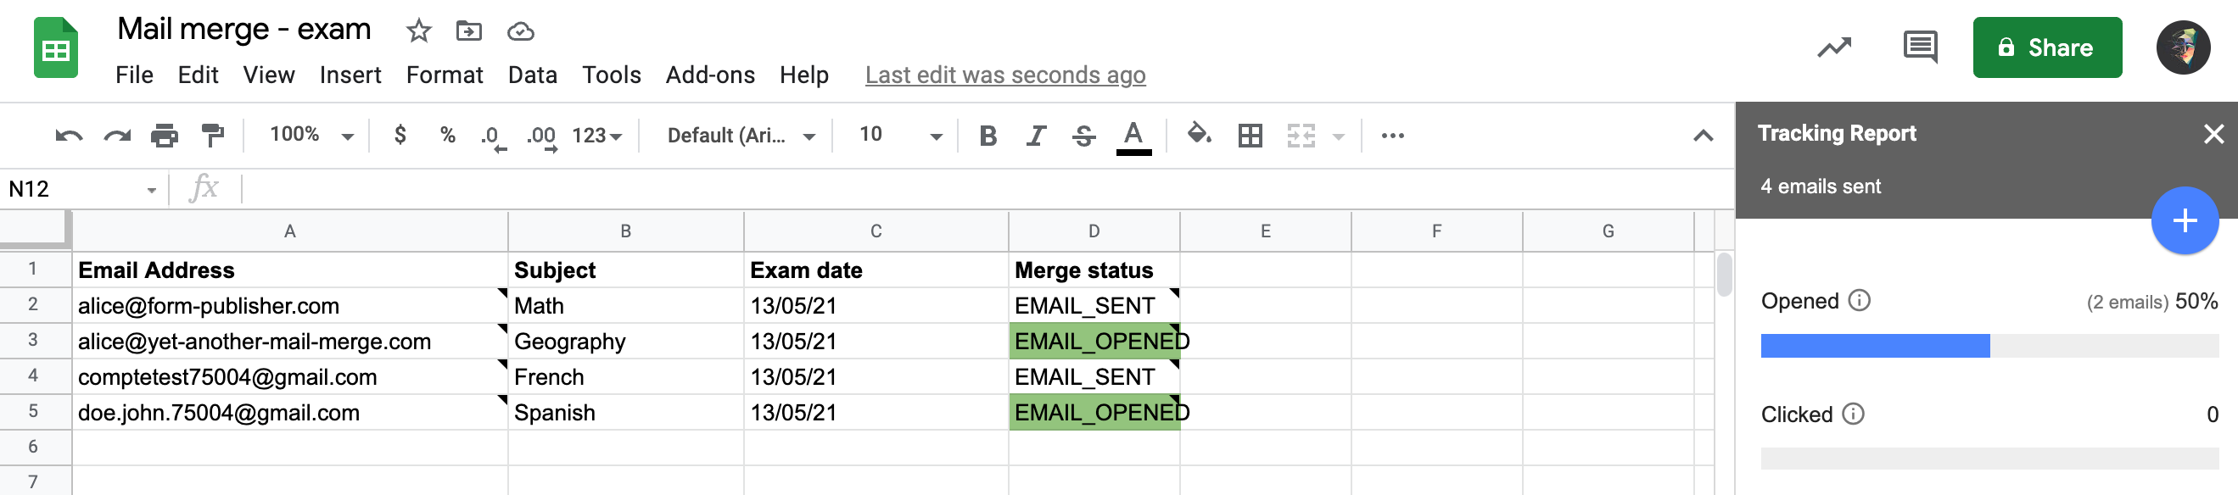
Task: Toggle bold formatting
Action: click(988, 136)
